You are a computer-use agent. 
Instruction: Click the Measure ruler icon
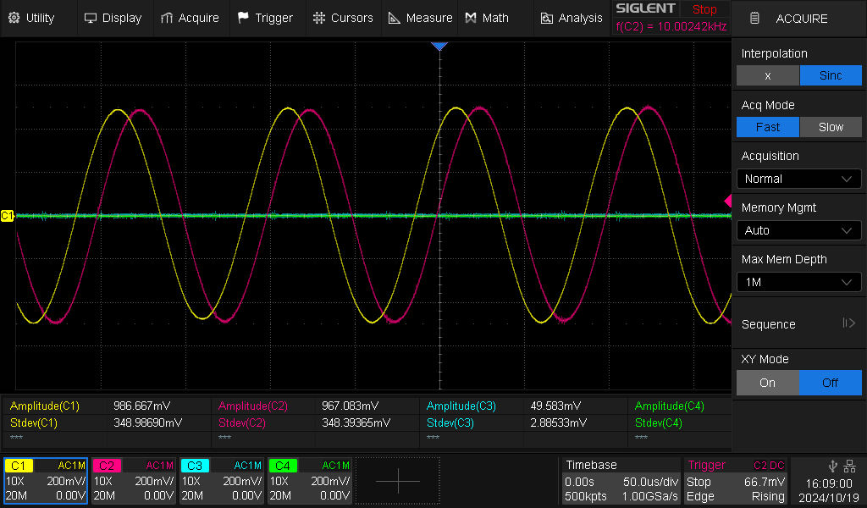click(x=395, y=18)
